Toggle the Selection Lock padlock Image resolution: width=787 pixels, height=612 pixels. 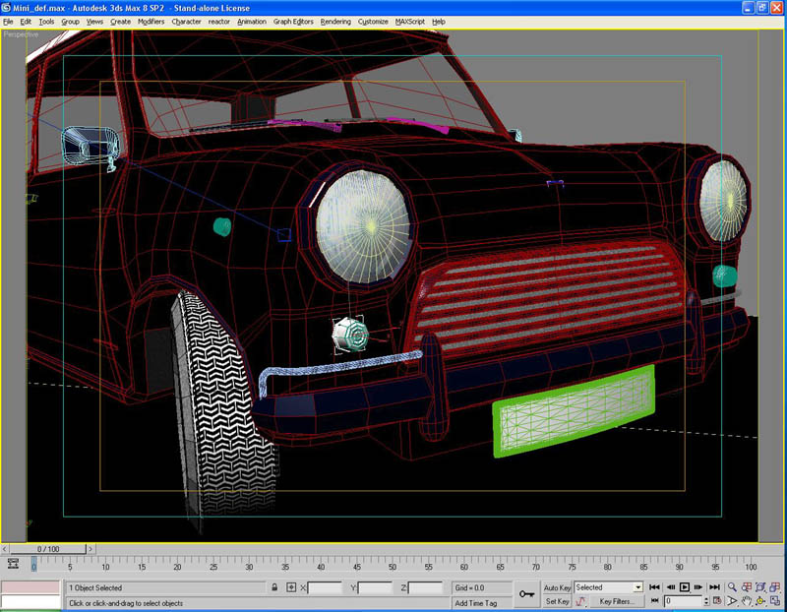pos(274,587)
